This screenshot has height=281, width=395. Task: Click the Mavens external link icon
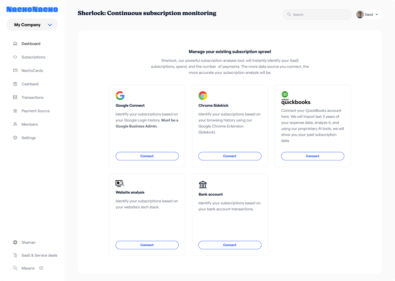(x=41, y=268)
